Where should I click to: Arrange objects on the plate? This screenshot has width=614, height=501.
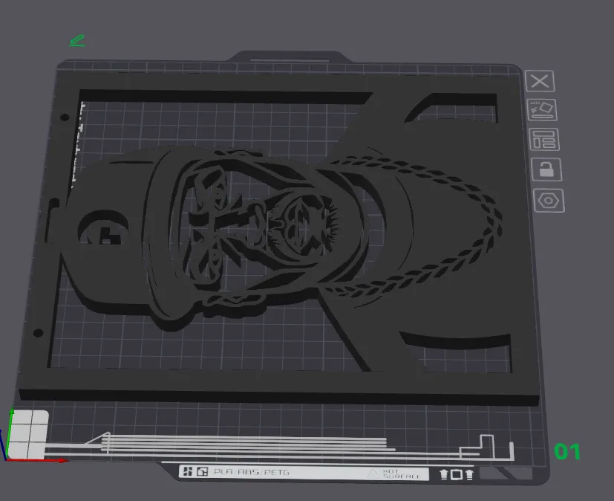(x=544, y=139)
